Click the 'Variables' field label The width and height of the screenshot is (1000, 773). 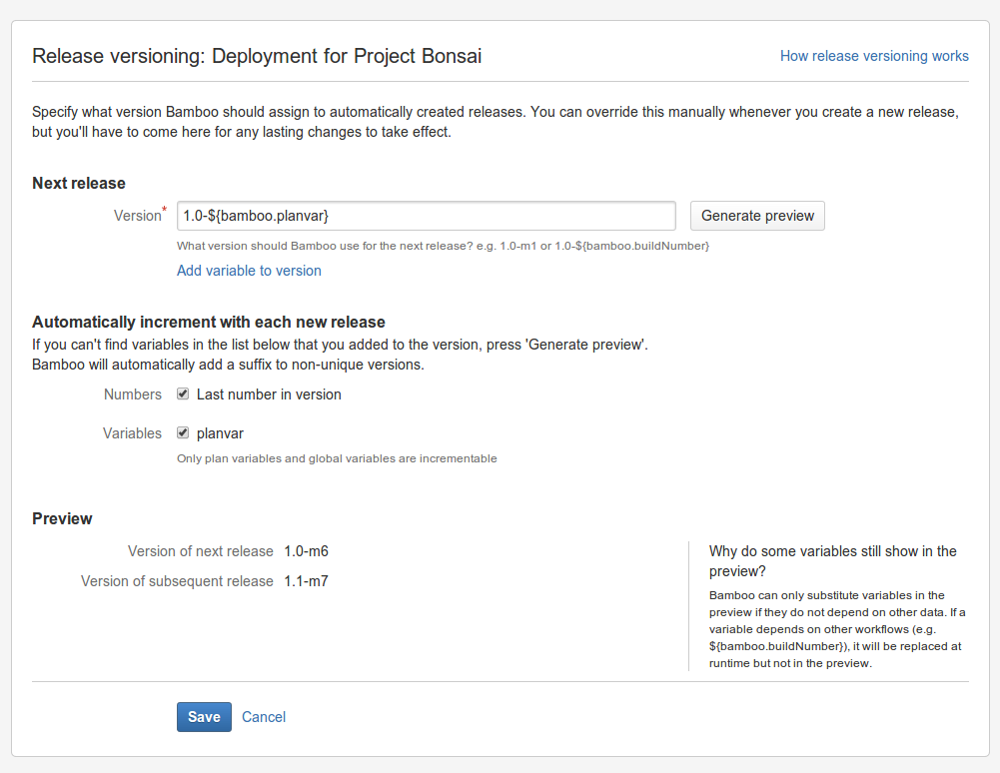point(132,433)
